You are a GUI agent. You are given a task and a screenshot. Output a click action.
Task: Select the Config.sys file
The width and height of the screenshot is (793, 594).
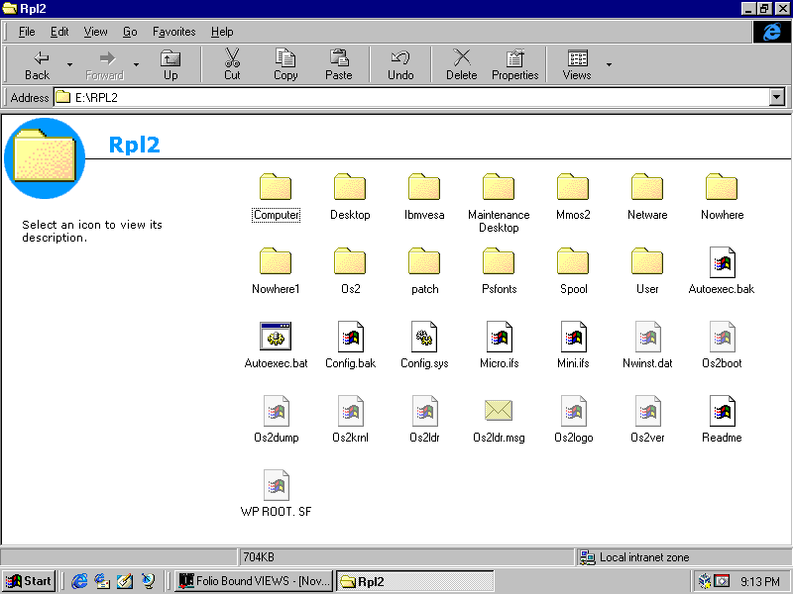pos(424,346)
